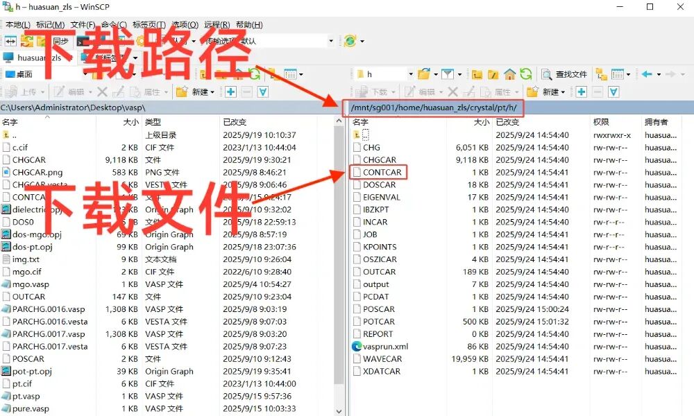Click remote panel select files plus icon

coord(581,92)
